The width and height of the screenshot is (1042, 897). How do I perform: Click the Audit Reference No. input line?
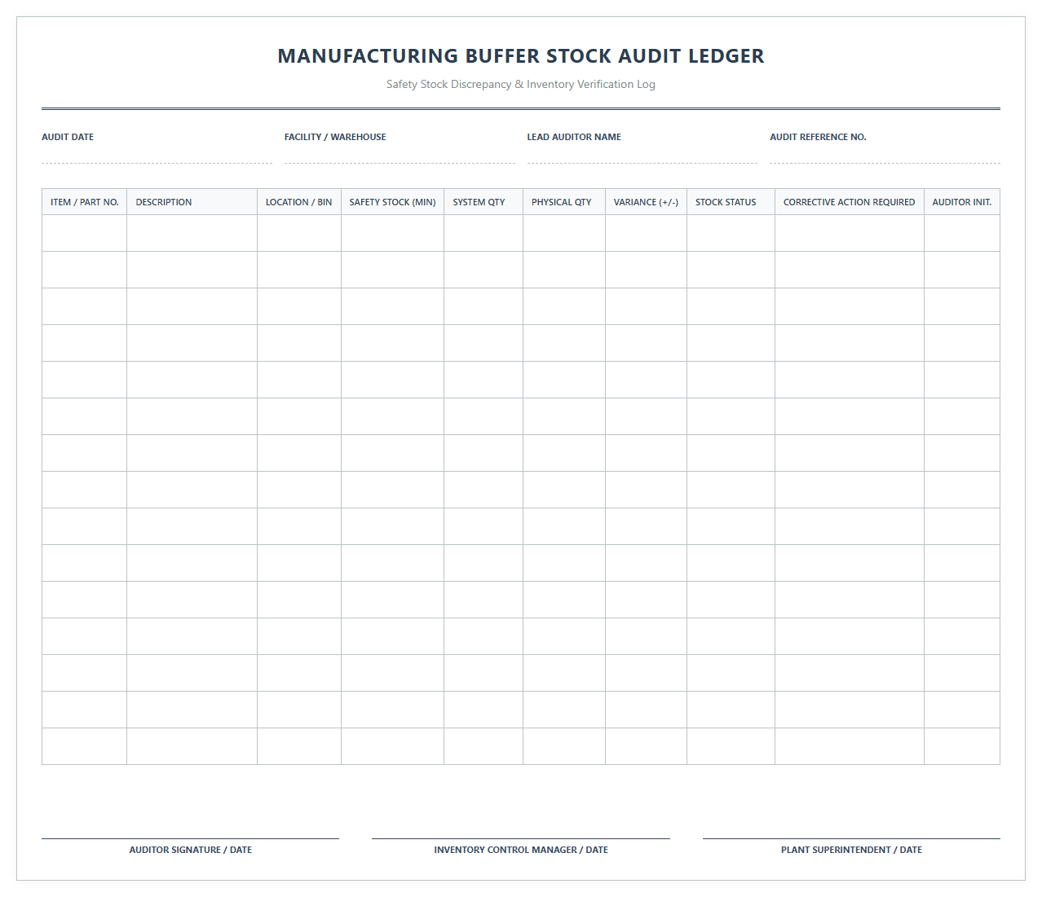pyautogui.click(x=885, y=154)
